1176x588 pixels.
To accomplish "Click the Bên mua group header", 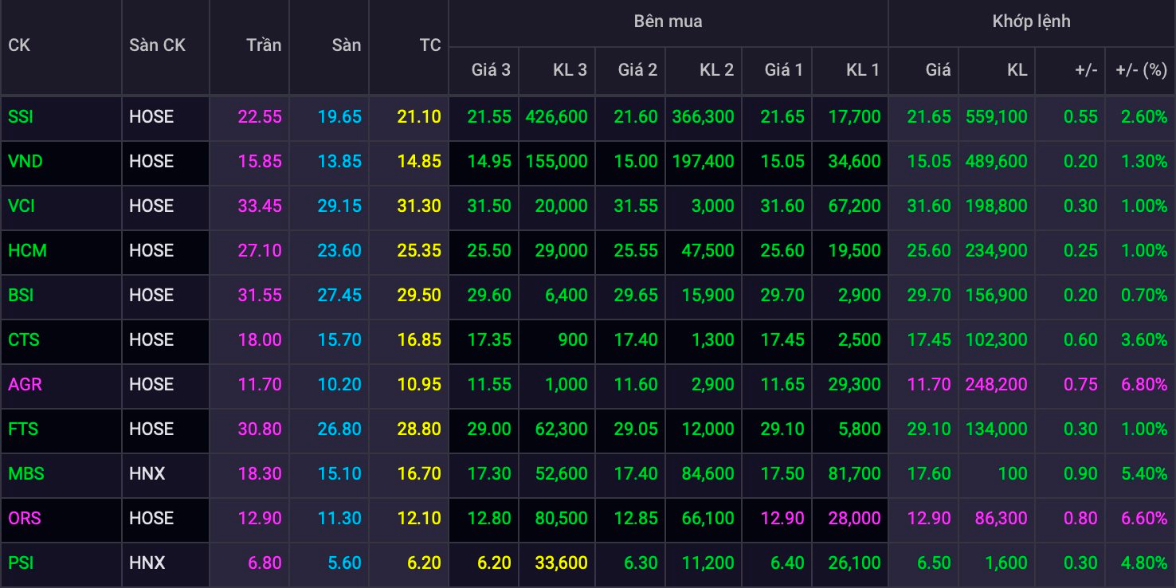I will click(668, 22).
